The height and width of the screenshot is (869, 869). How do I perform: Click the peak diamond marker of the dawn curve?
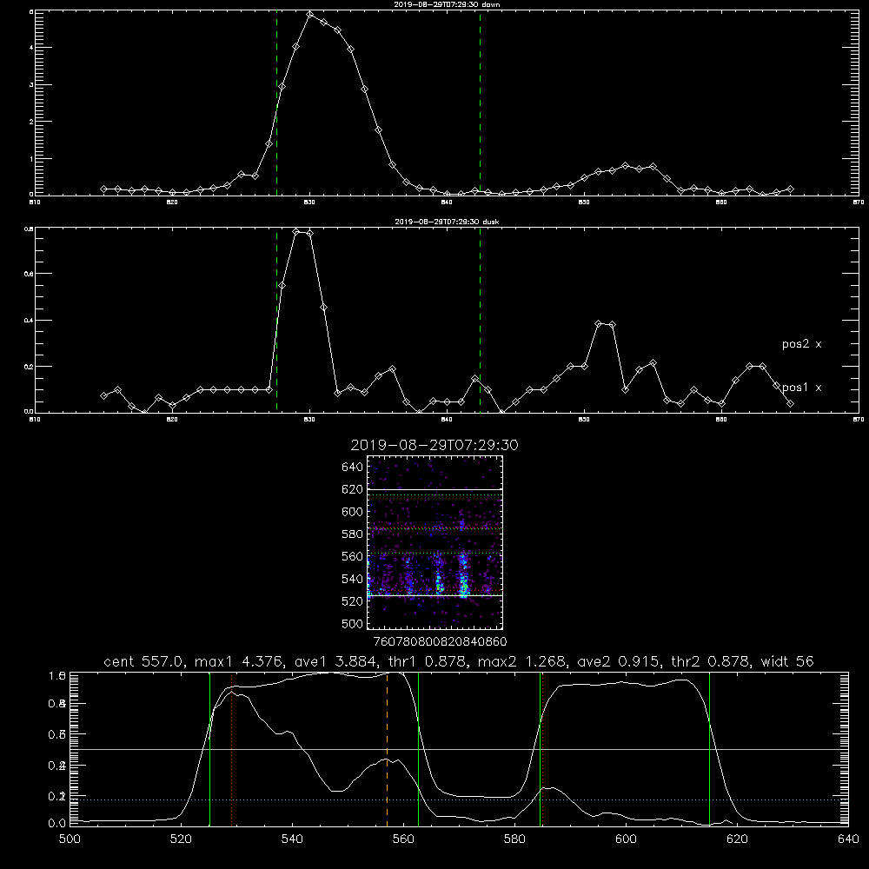click(x=310, y=15)
